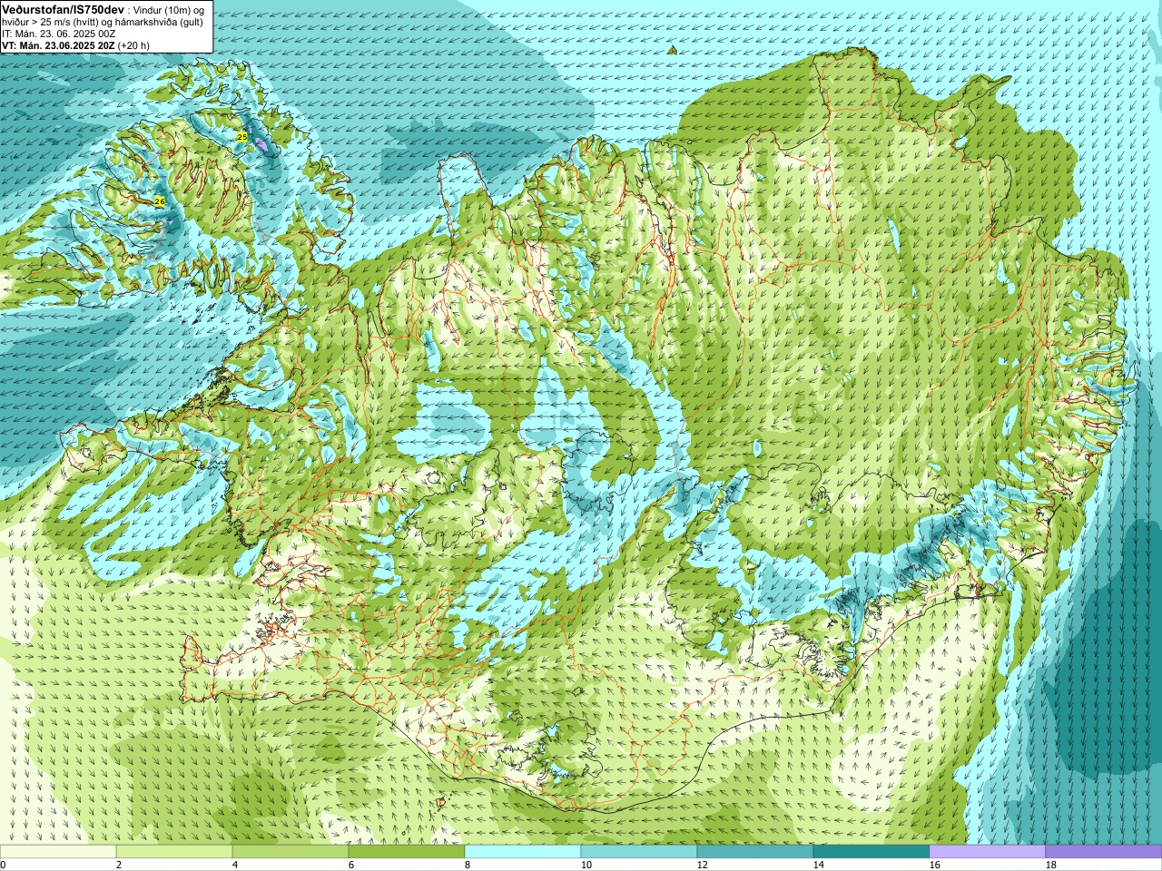Select the 4–6 m/s green legend color

point(290,852)
